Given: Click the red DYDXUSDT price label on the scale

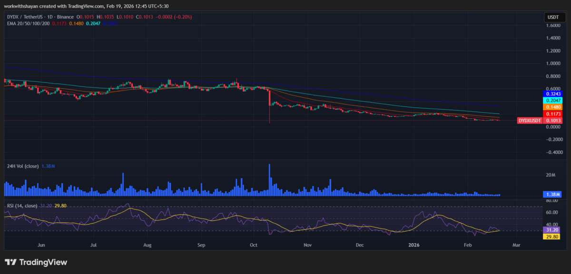Looking at the screenshot, I should 530,120.
